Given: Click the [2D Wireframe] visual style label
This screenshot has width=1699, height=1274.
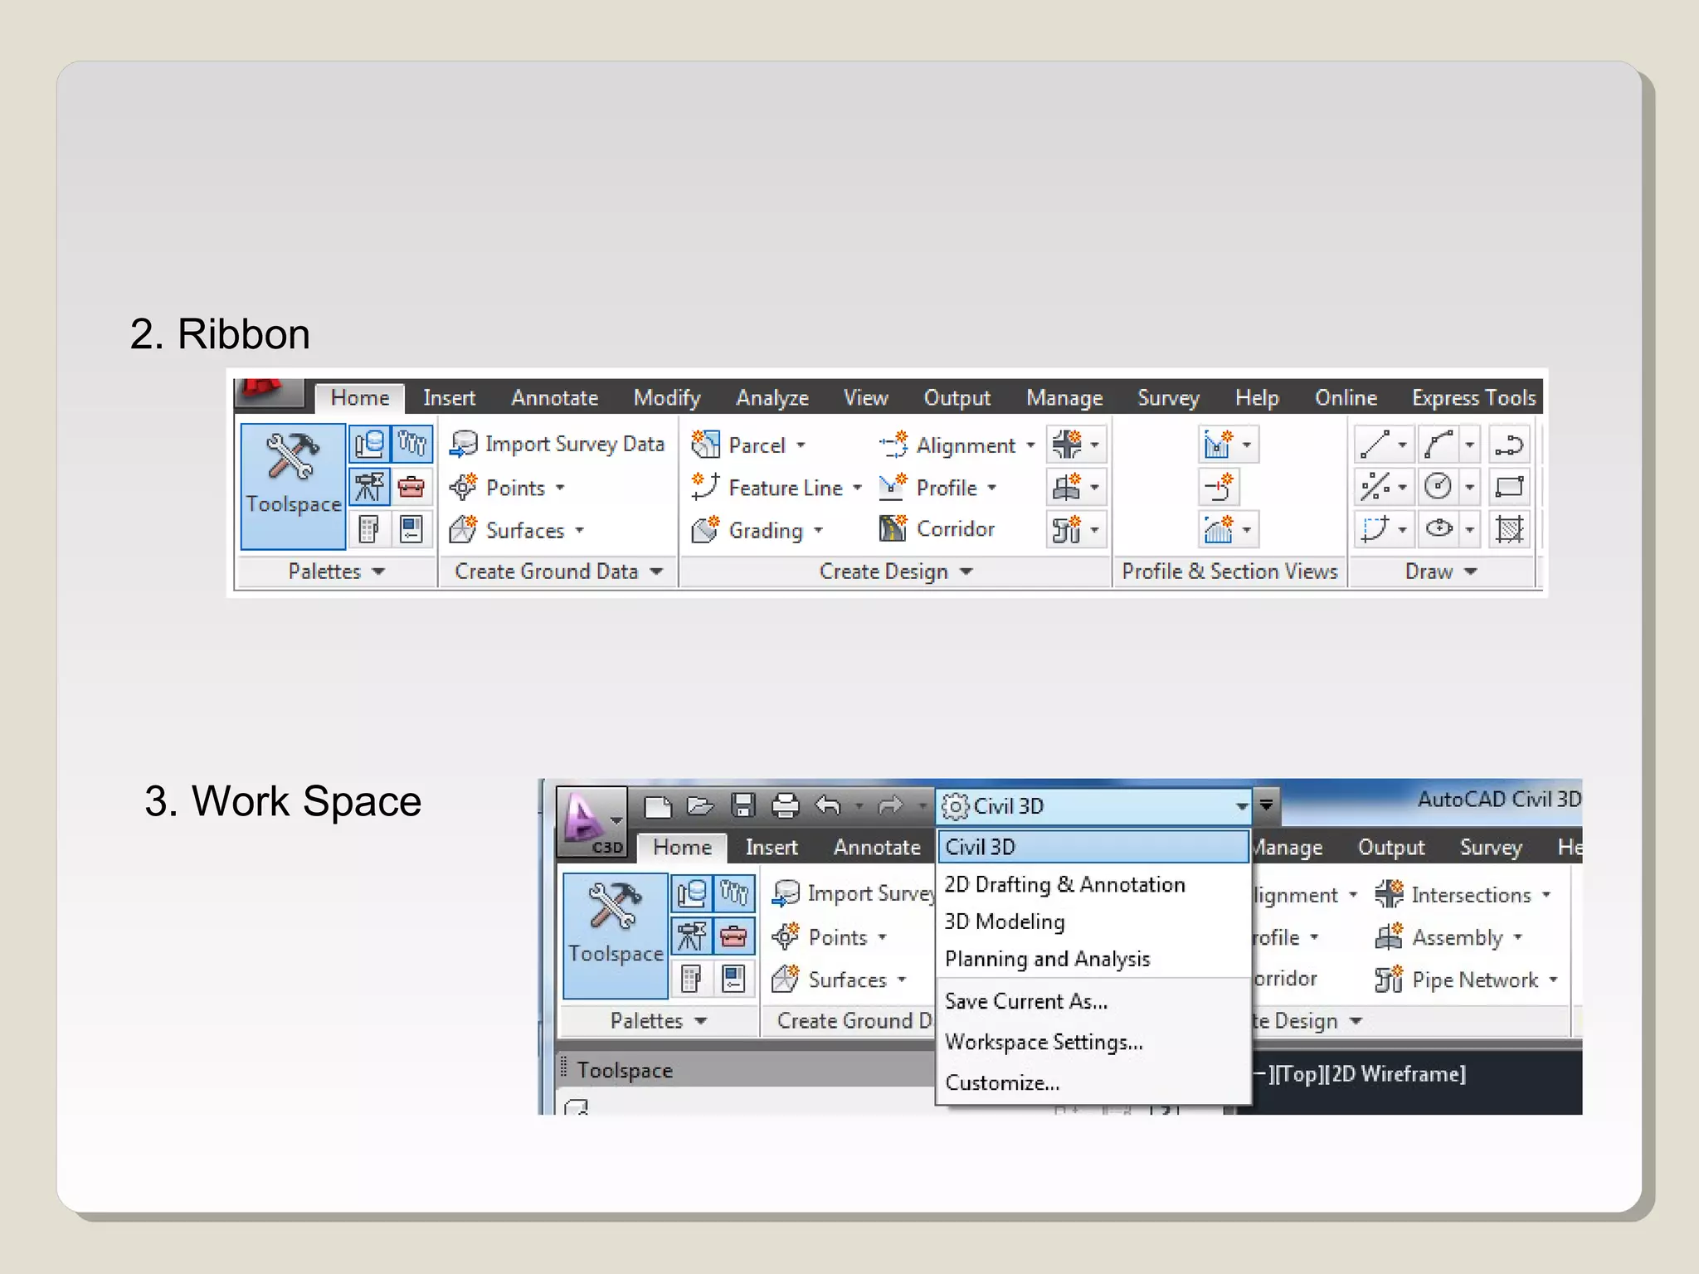Looking at the screenshot, I should [x=1395, y=1074].
